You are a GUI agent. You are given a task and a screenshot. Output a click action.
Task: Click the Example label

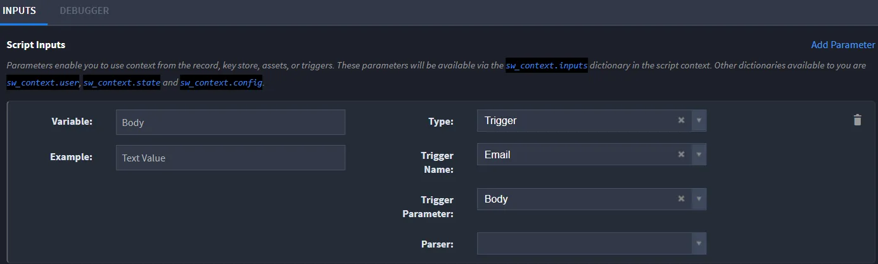(x=72, y=157)
